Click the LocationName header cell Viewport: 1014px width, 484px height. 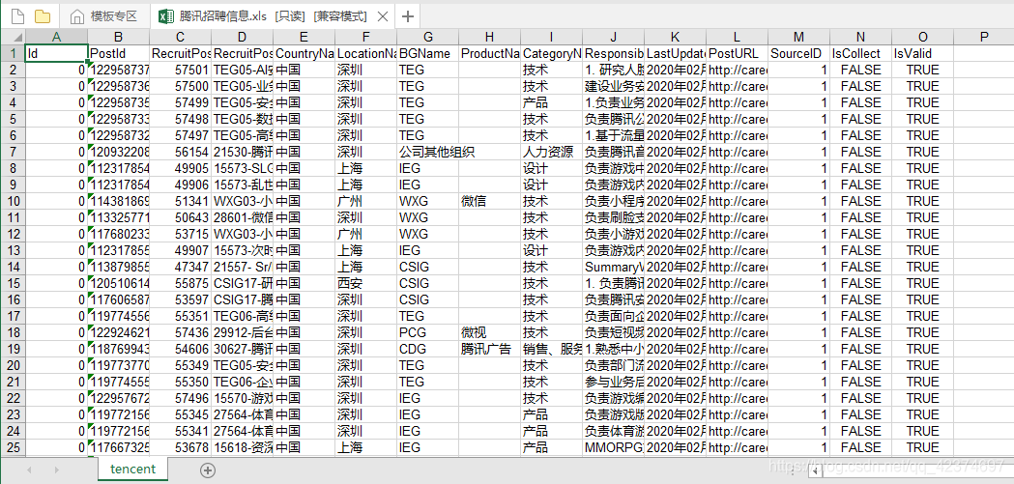366,53
